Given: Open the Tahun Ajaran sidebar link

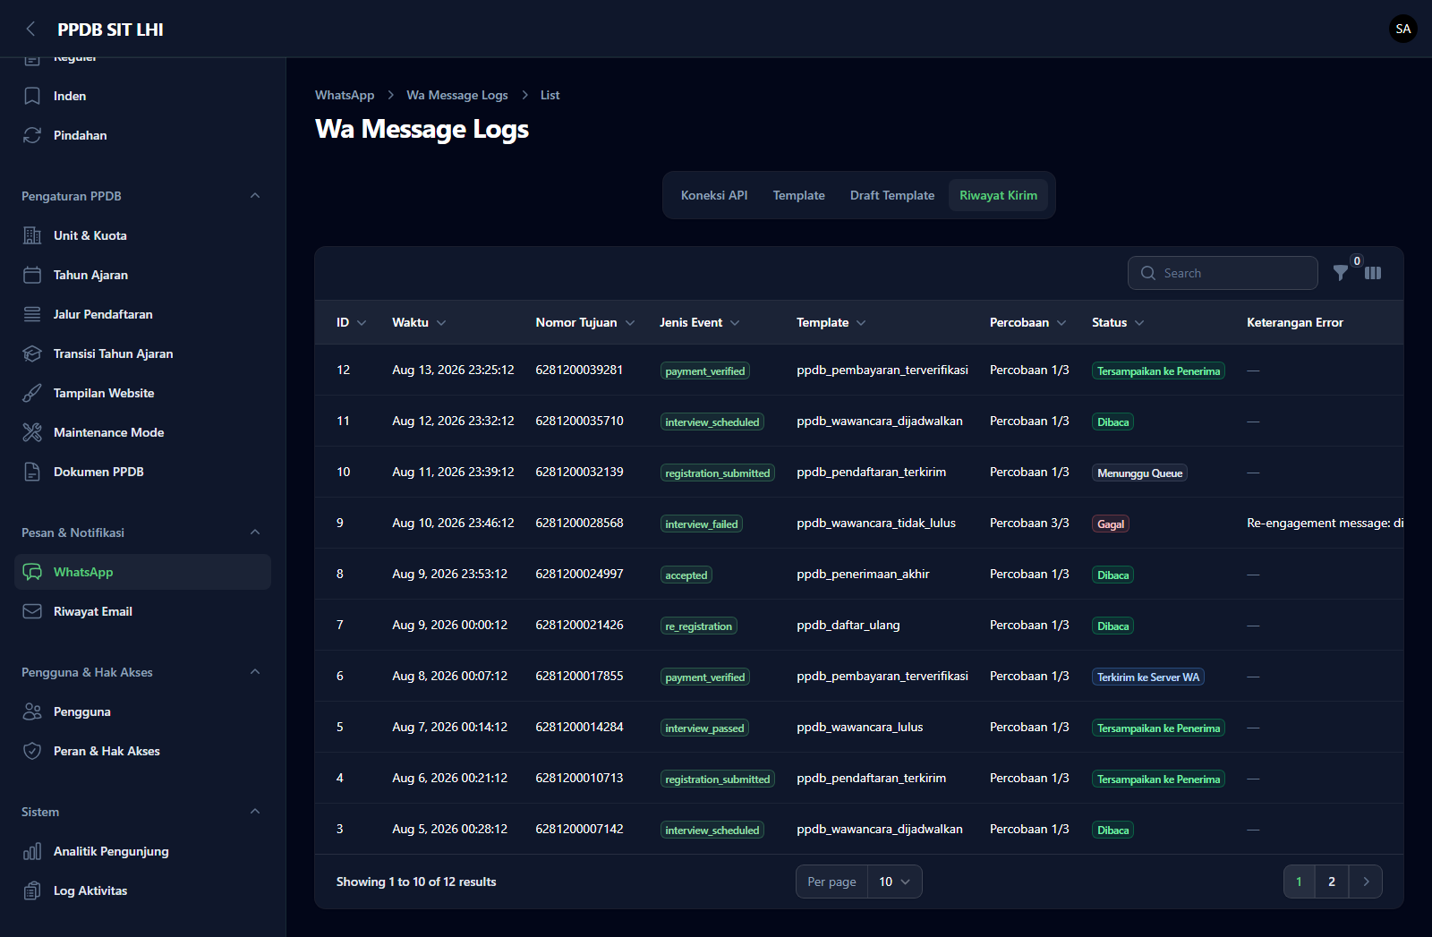Looking at the screenshot, I should click(142, 275).
